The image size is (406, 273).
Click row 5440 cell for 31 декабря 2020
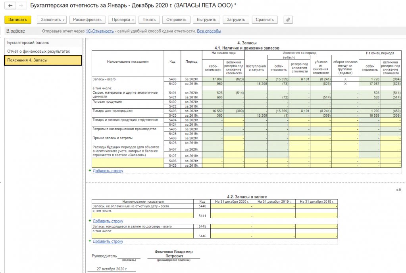point(232,206)
